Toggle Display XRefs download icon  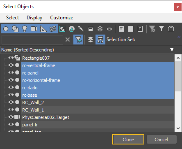tap(72, 29)
